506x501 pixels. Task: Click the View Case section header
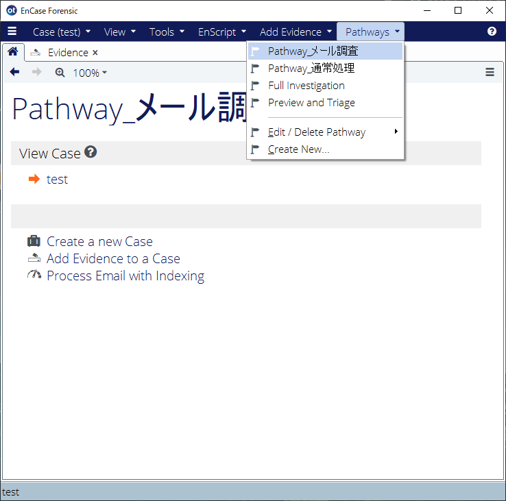[x=246, y=153]
